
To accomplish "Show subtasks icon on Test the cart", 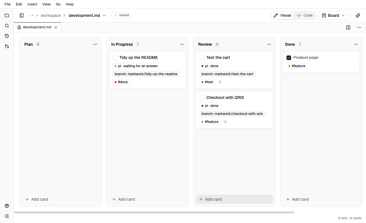I will (x=220, y=82).
